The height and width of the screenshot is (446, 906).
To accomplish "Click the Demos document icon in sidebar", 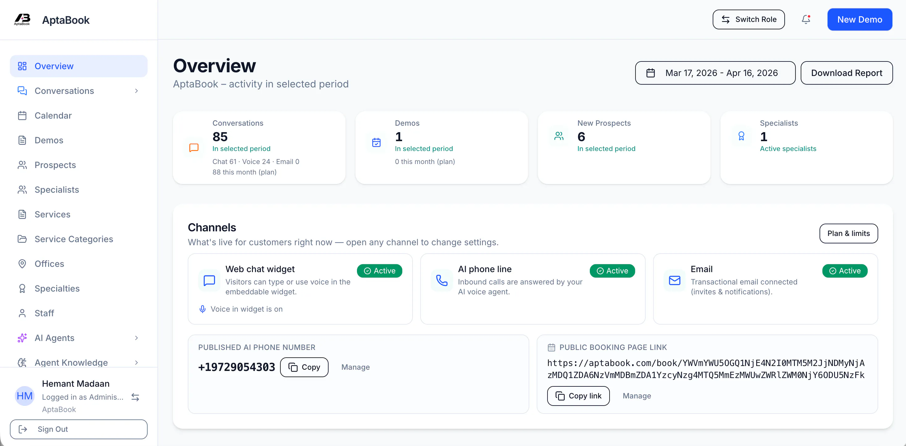I will click(22, 140).
